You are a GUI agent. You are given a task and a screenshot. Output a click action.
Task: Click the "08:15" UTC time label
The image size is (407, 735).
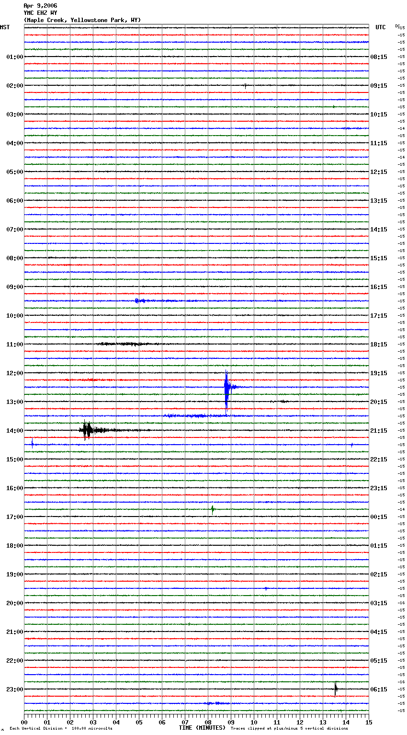379,57
